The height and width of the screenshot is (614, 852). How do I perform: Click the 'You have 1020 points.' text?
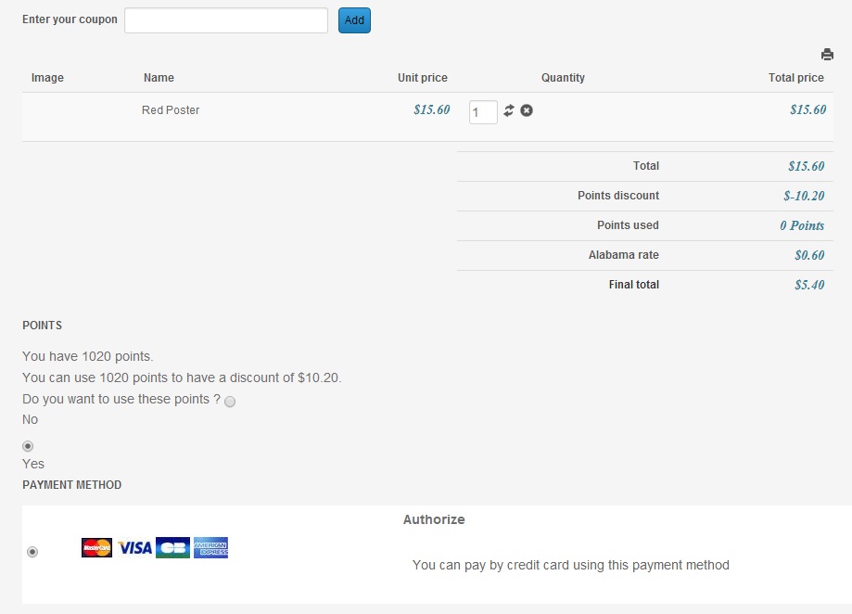coord(88,356)
